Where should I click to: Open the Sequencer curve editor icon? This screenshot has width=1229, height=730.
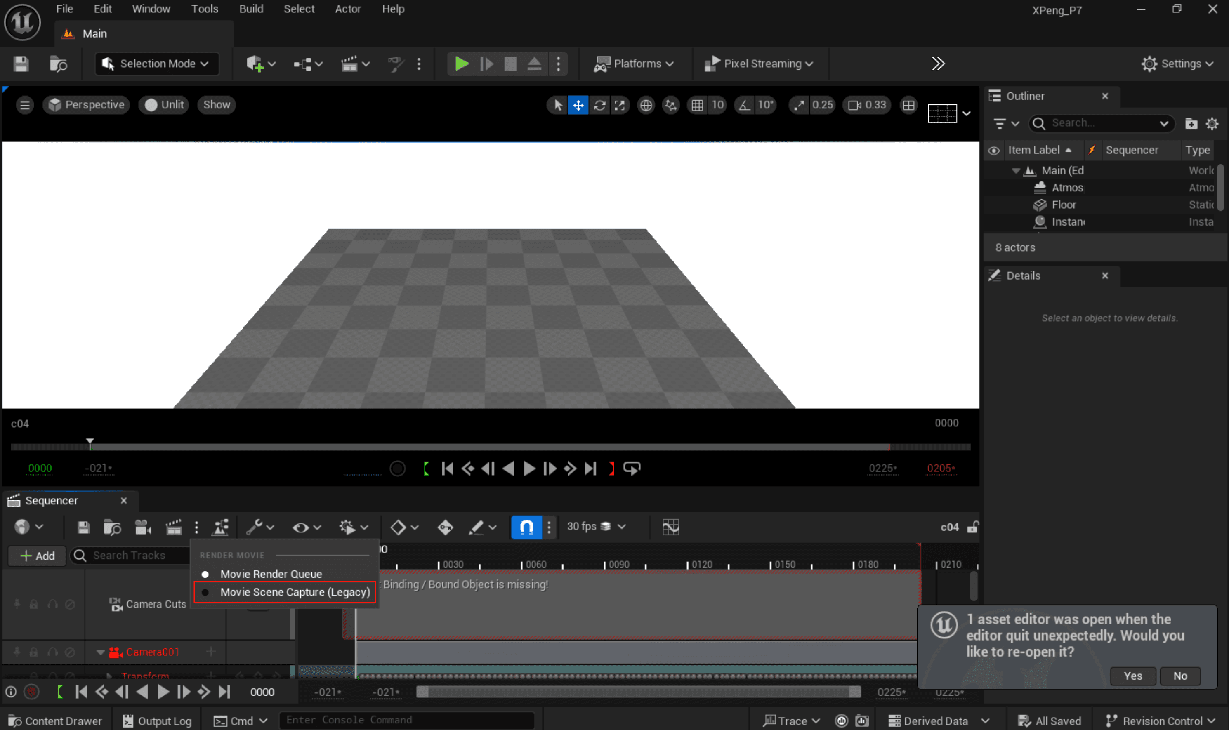670,527
